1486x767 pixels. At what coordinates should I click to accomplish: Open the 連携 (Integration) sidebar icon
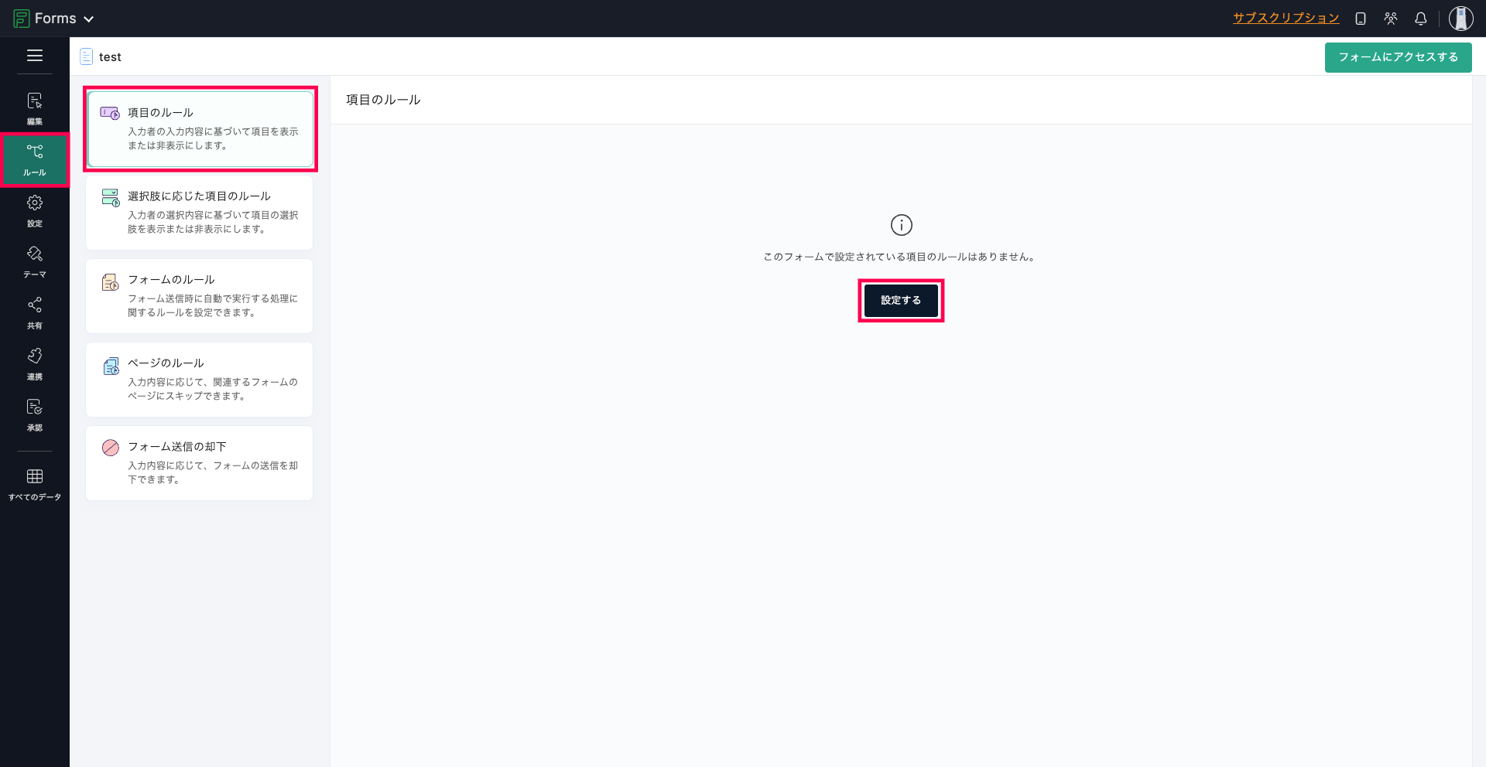click(x=35, y=363)
